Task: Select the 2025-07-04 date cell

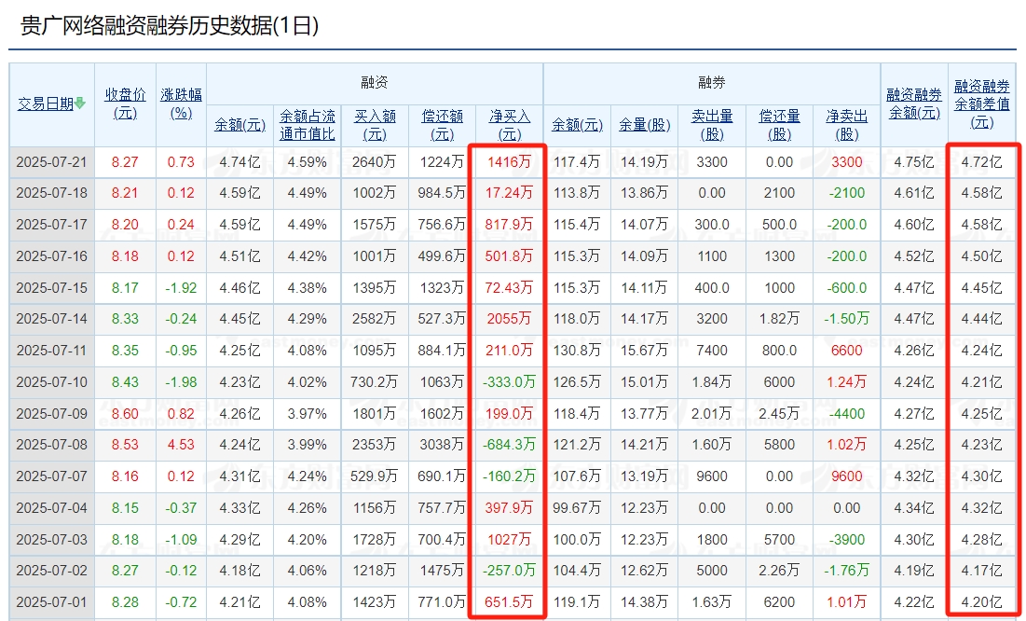Action: click(x=51, y=507)
